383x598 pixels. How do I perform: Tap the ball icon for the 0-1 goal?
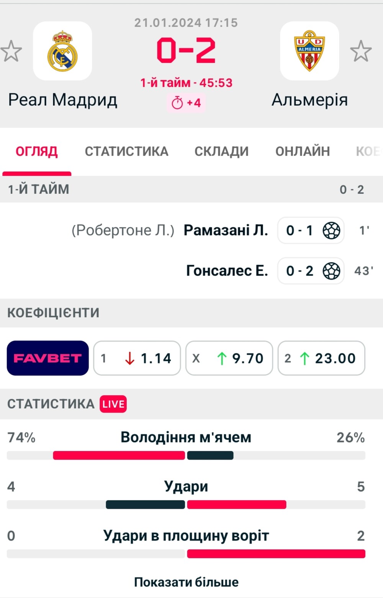331,230
